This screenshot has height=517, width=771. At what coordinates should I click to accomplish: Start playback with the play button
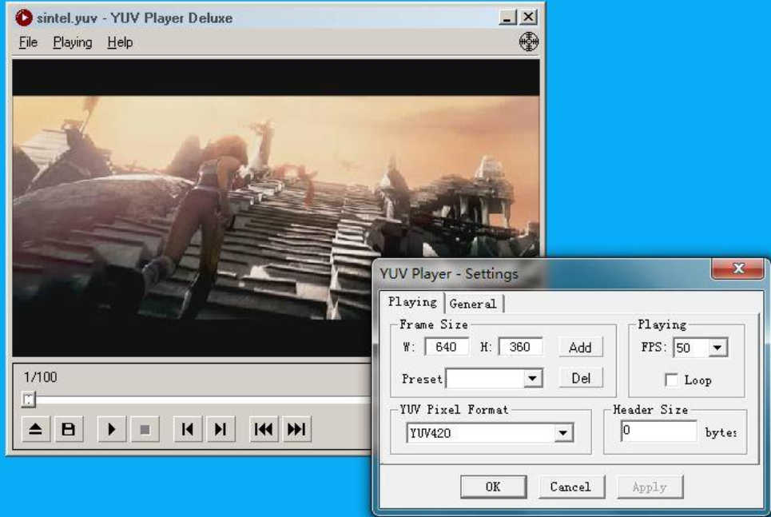pyautogui.click(x=112, y=429)
